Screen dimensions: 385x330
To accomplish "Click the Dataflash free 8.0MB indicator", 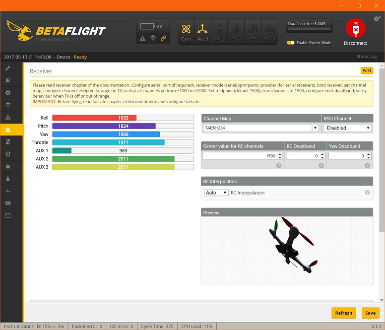I will (309, 26).
